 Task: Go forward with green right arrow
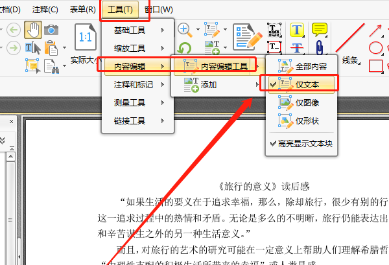point(14,47)
